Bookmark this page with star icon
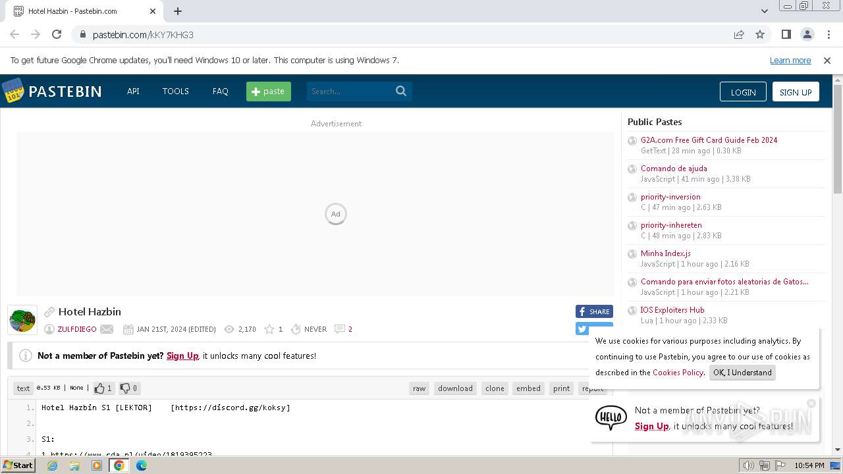 pos(760,34)
